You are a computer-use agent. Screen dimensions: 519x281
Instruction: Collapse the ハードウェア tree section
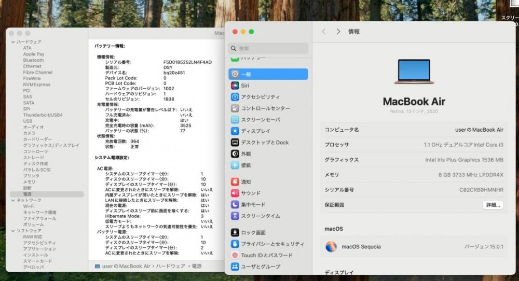coord(13,42)
